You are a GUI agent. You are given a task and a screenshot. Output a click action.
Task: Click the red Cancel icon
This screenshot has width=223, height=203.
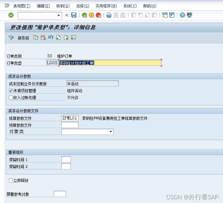coord(98,15)
